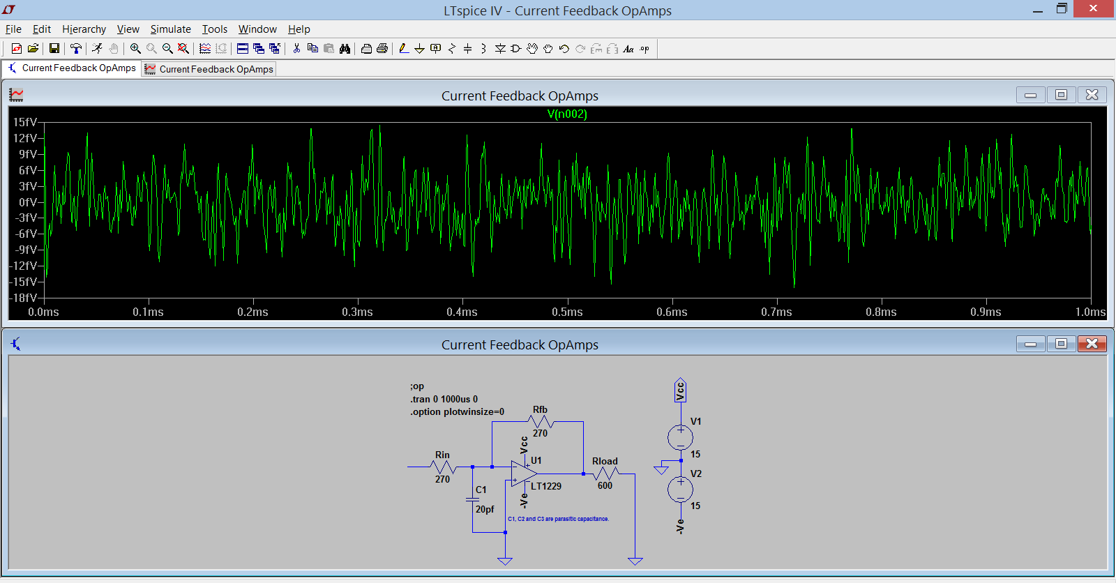This screenshot has width=1116, height=583.
Task: Create a new schematic from the toolbar
Action: point(17,49)
